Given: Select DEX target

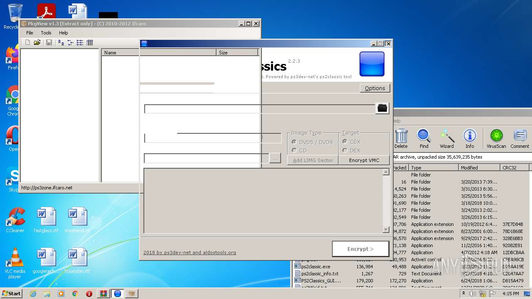Looking at the screenshot, I should point(351,150).
